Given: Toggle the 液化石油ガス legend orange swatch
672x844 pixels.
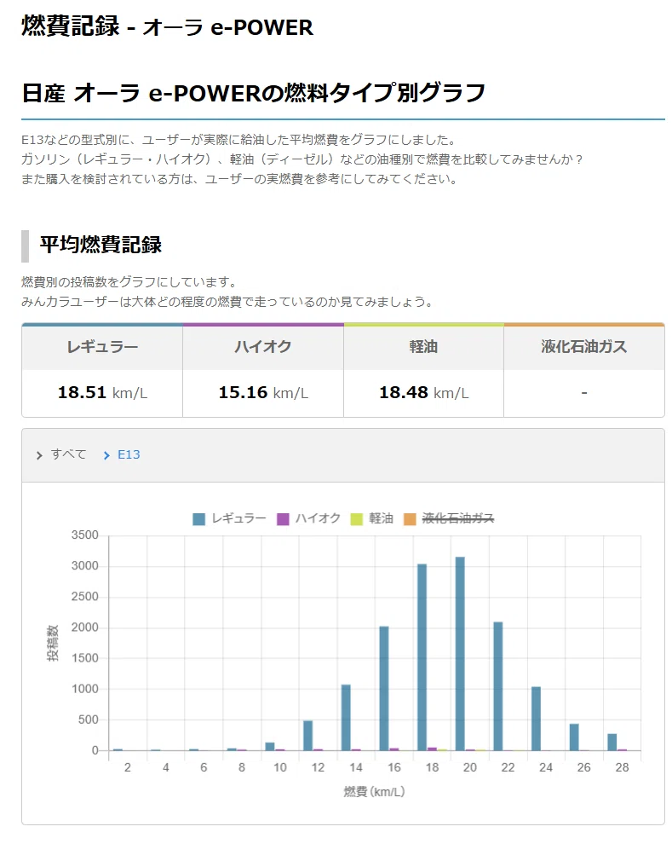Looking at the screenshot, I should [x=410, y=519].
